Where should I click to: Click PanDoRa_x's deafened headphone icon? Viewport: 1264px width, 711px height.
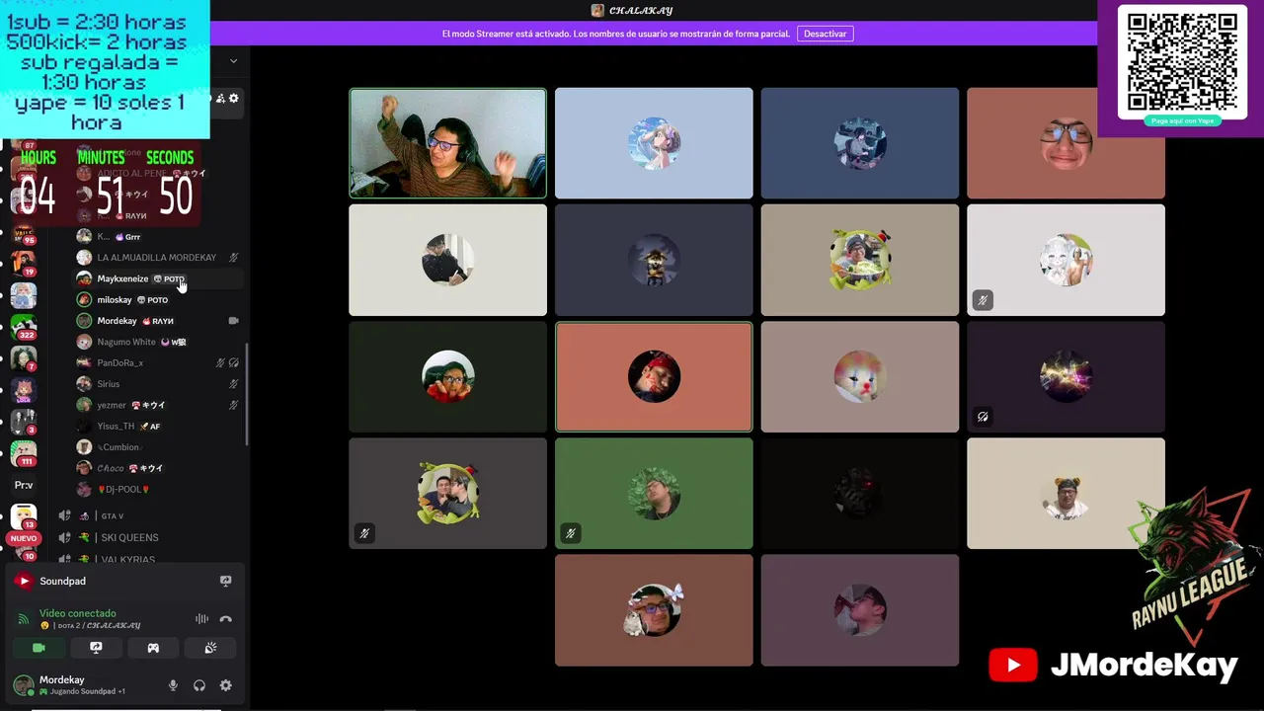point(234,362)
